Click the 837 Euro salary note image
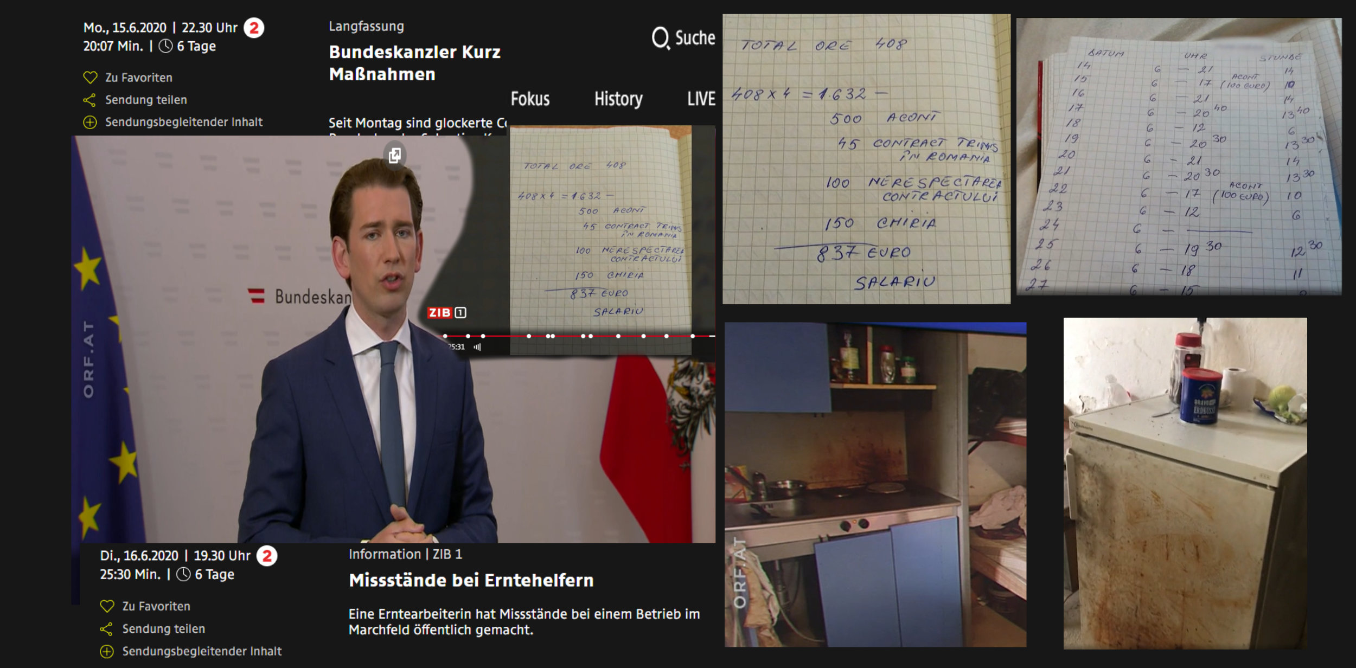 866,159
